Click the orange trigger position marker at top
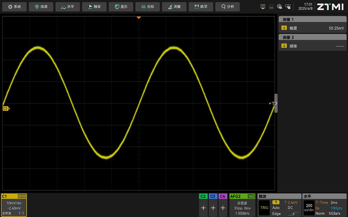 click(x=139, y=17)
